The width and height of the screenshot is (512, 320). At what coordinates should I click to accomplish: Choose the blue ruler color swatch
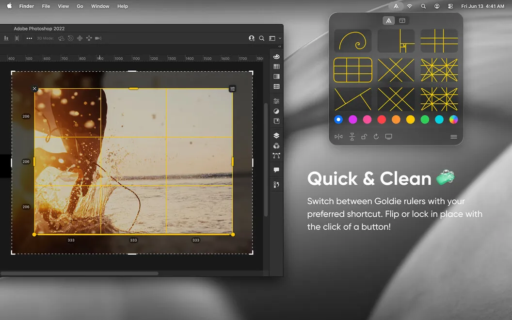tap(338, 119)
